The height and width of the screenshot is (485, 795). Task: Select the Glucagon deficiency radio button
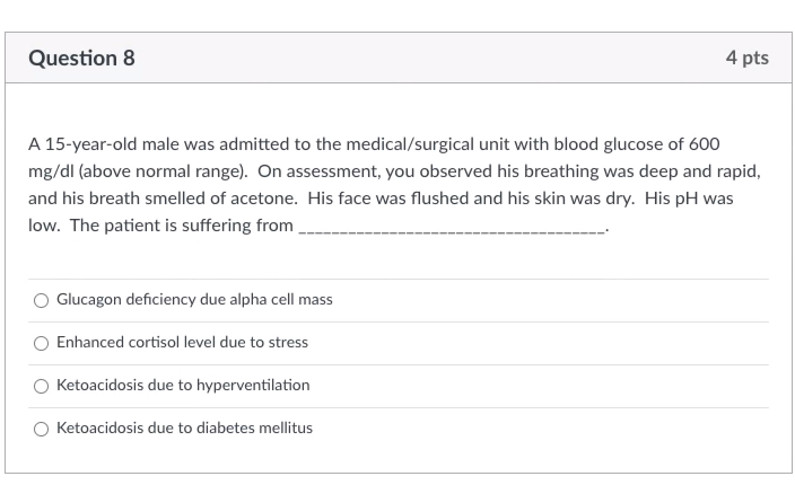[41, 301]
